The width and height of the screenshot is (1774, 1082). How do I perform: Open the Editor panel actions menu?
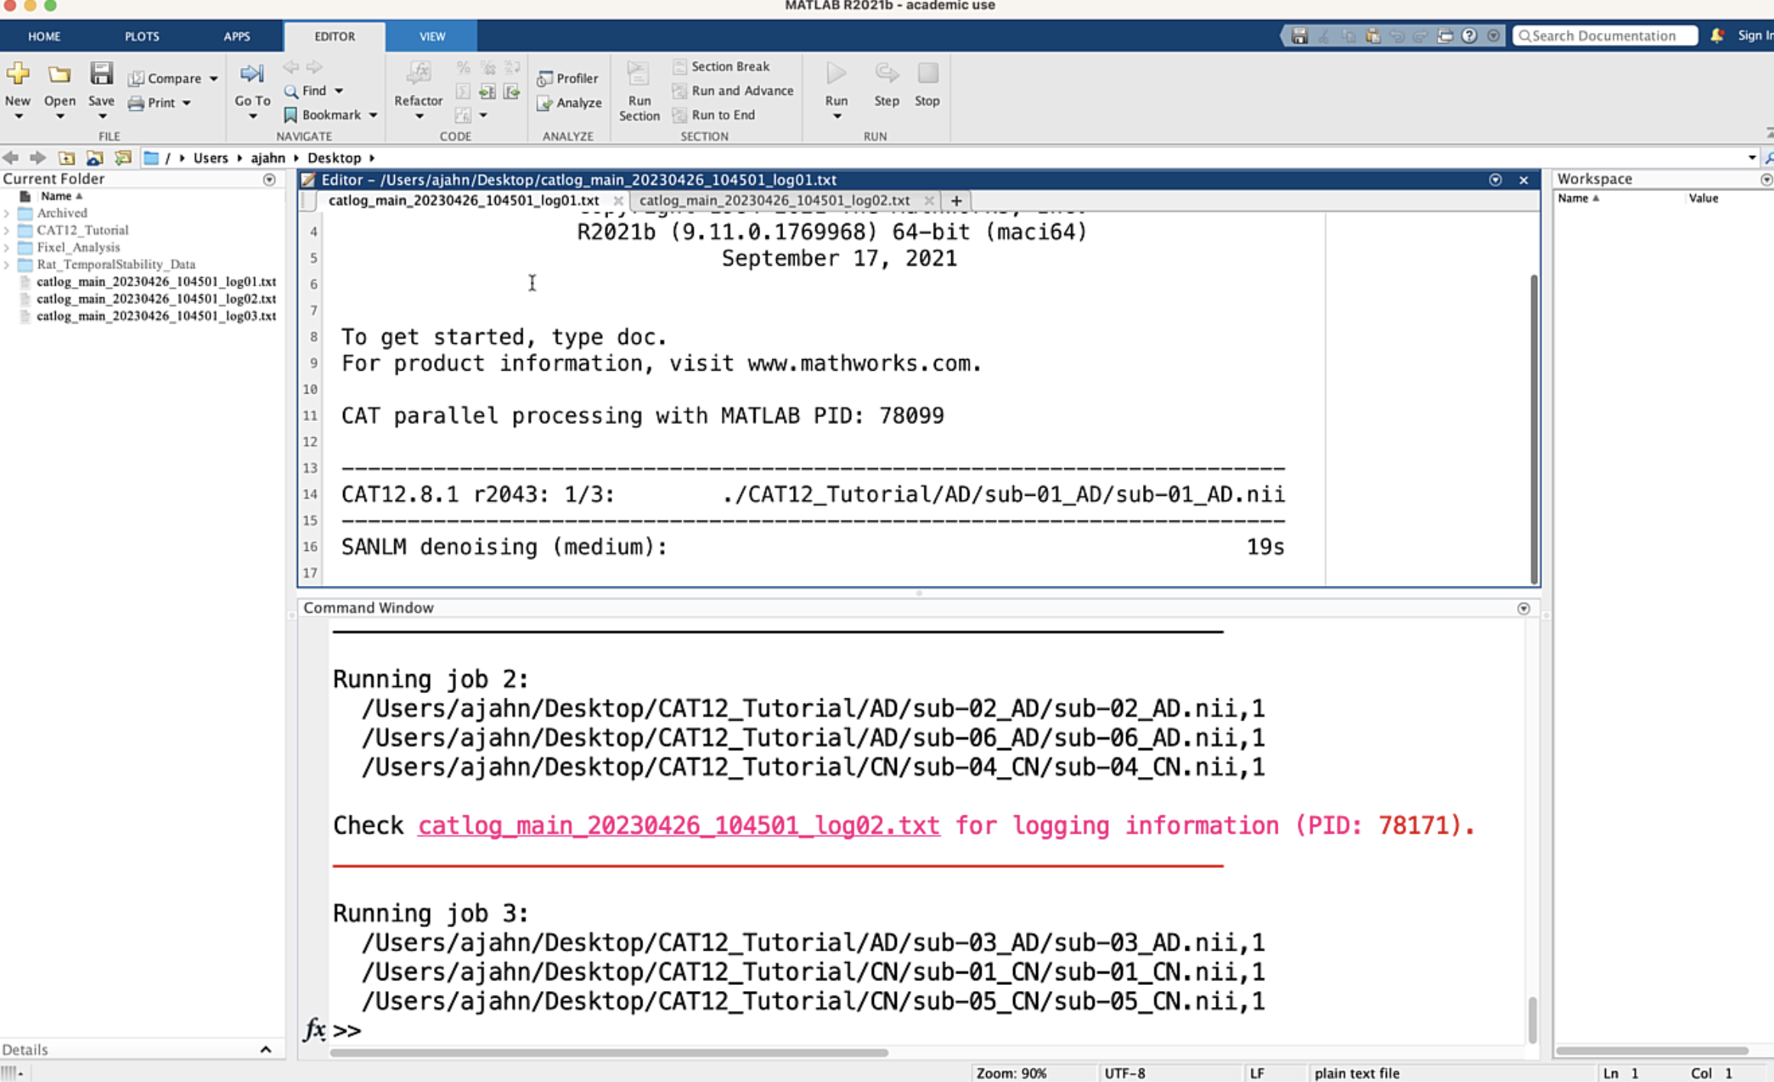1495,180
